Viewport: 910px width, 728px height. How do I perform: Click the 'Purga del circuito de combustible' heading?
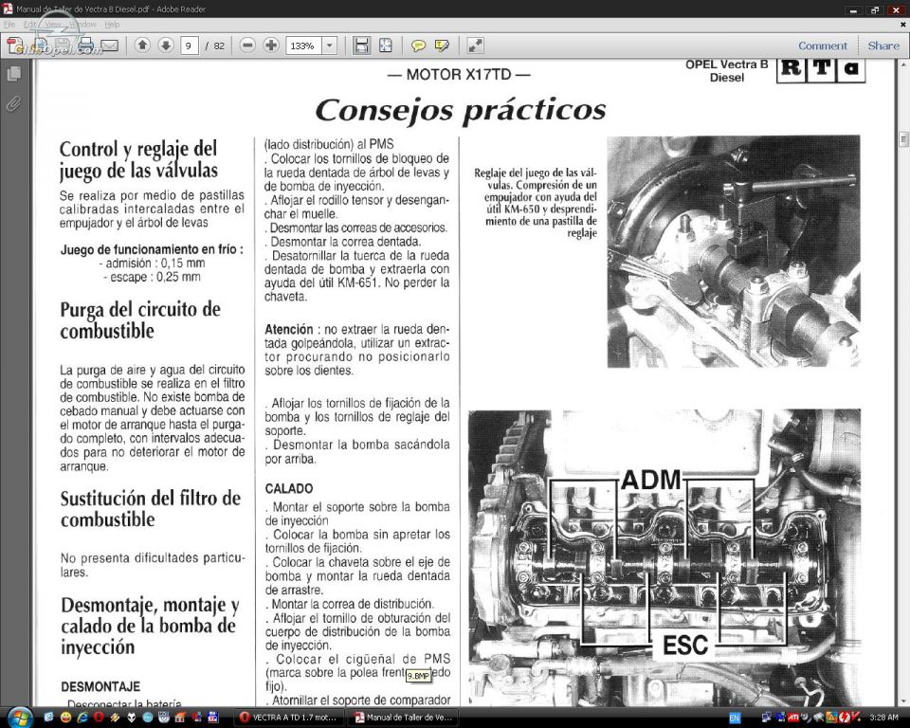tap(140, 319)
